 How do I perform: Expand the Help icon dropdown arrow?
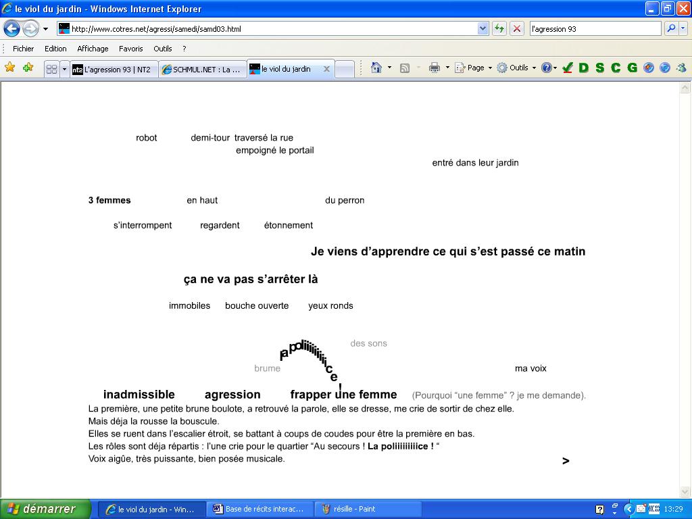pyautogui.click(x=555, y=68)
